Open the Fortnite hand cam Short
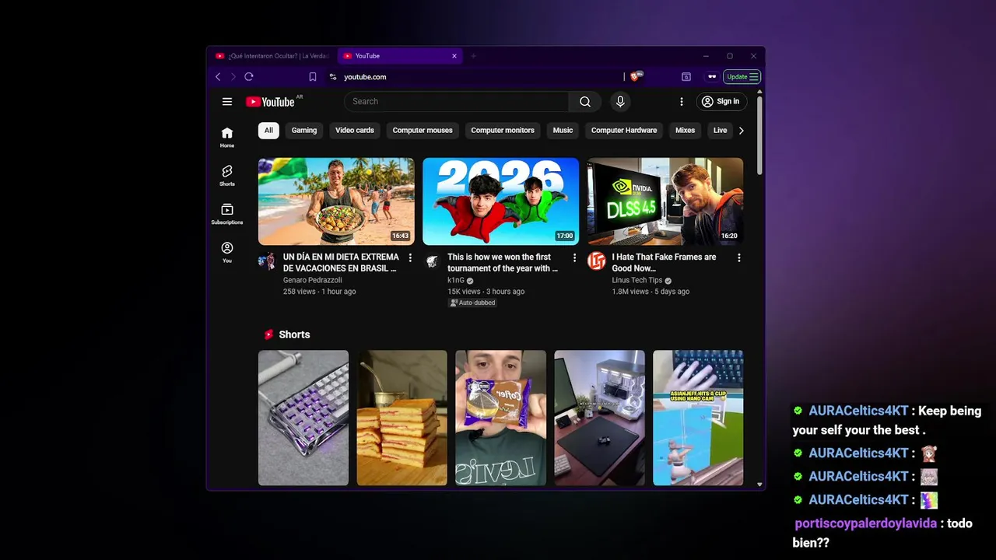 698,418
